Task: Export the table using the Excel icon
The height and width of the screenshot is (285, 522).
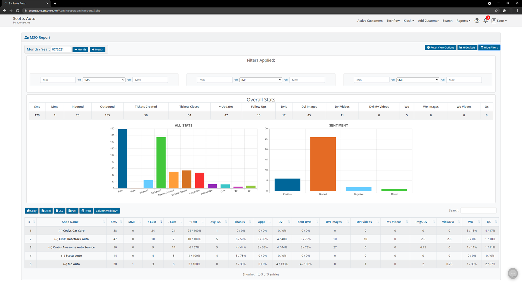Action: pos(46,211)
